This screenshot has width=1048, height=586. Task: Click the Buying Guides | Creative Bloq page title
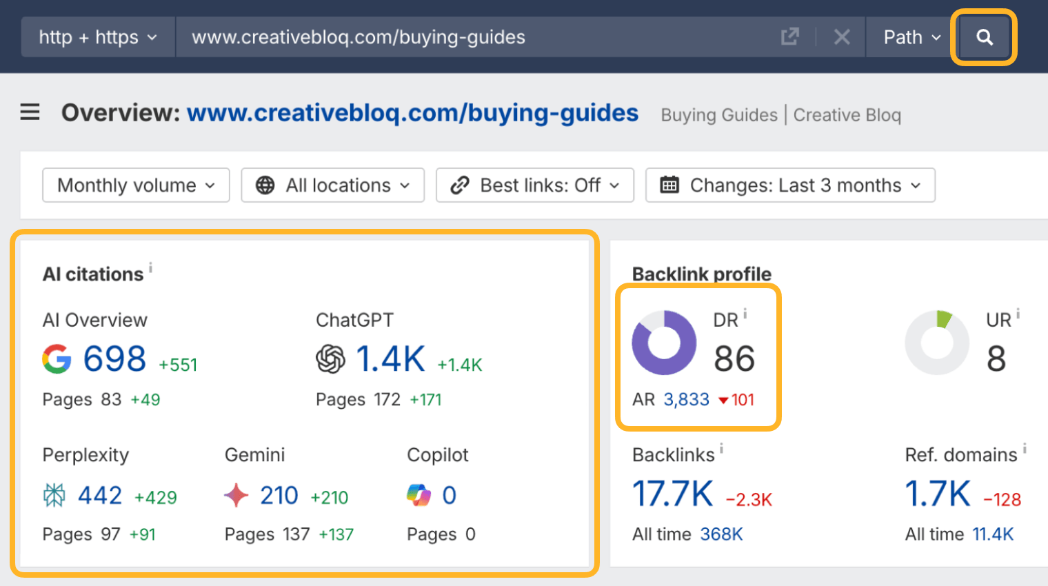781,115
